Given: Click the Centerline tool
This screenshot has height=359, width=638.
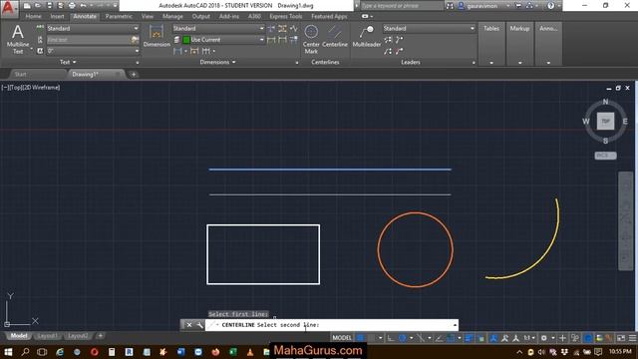Looking at the screenshot, I should pos(335,36).
